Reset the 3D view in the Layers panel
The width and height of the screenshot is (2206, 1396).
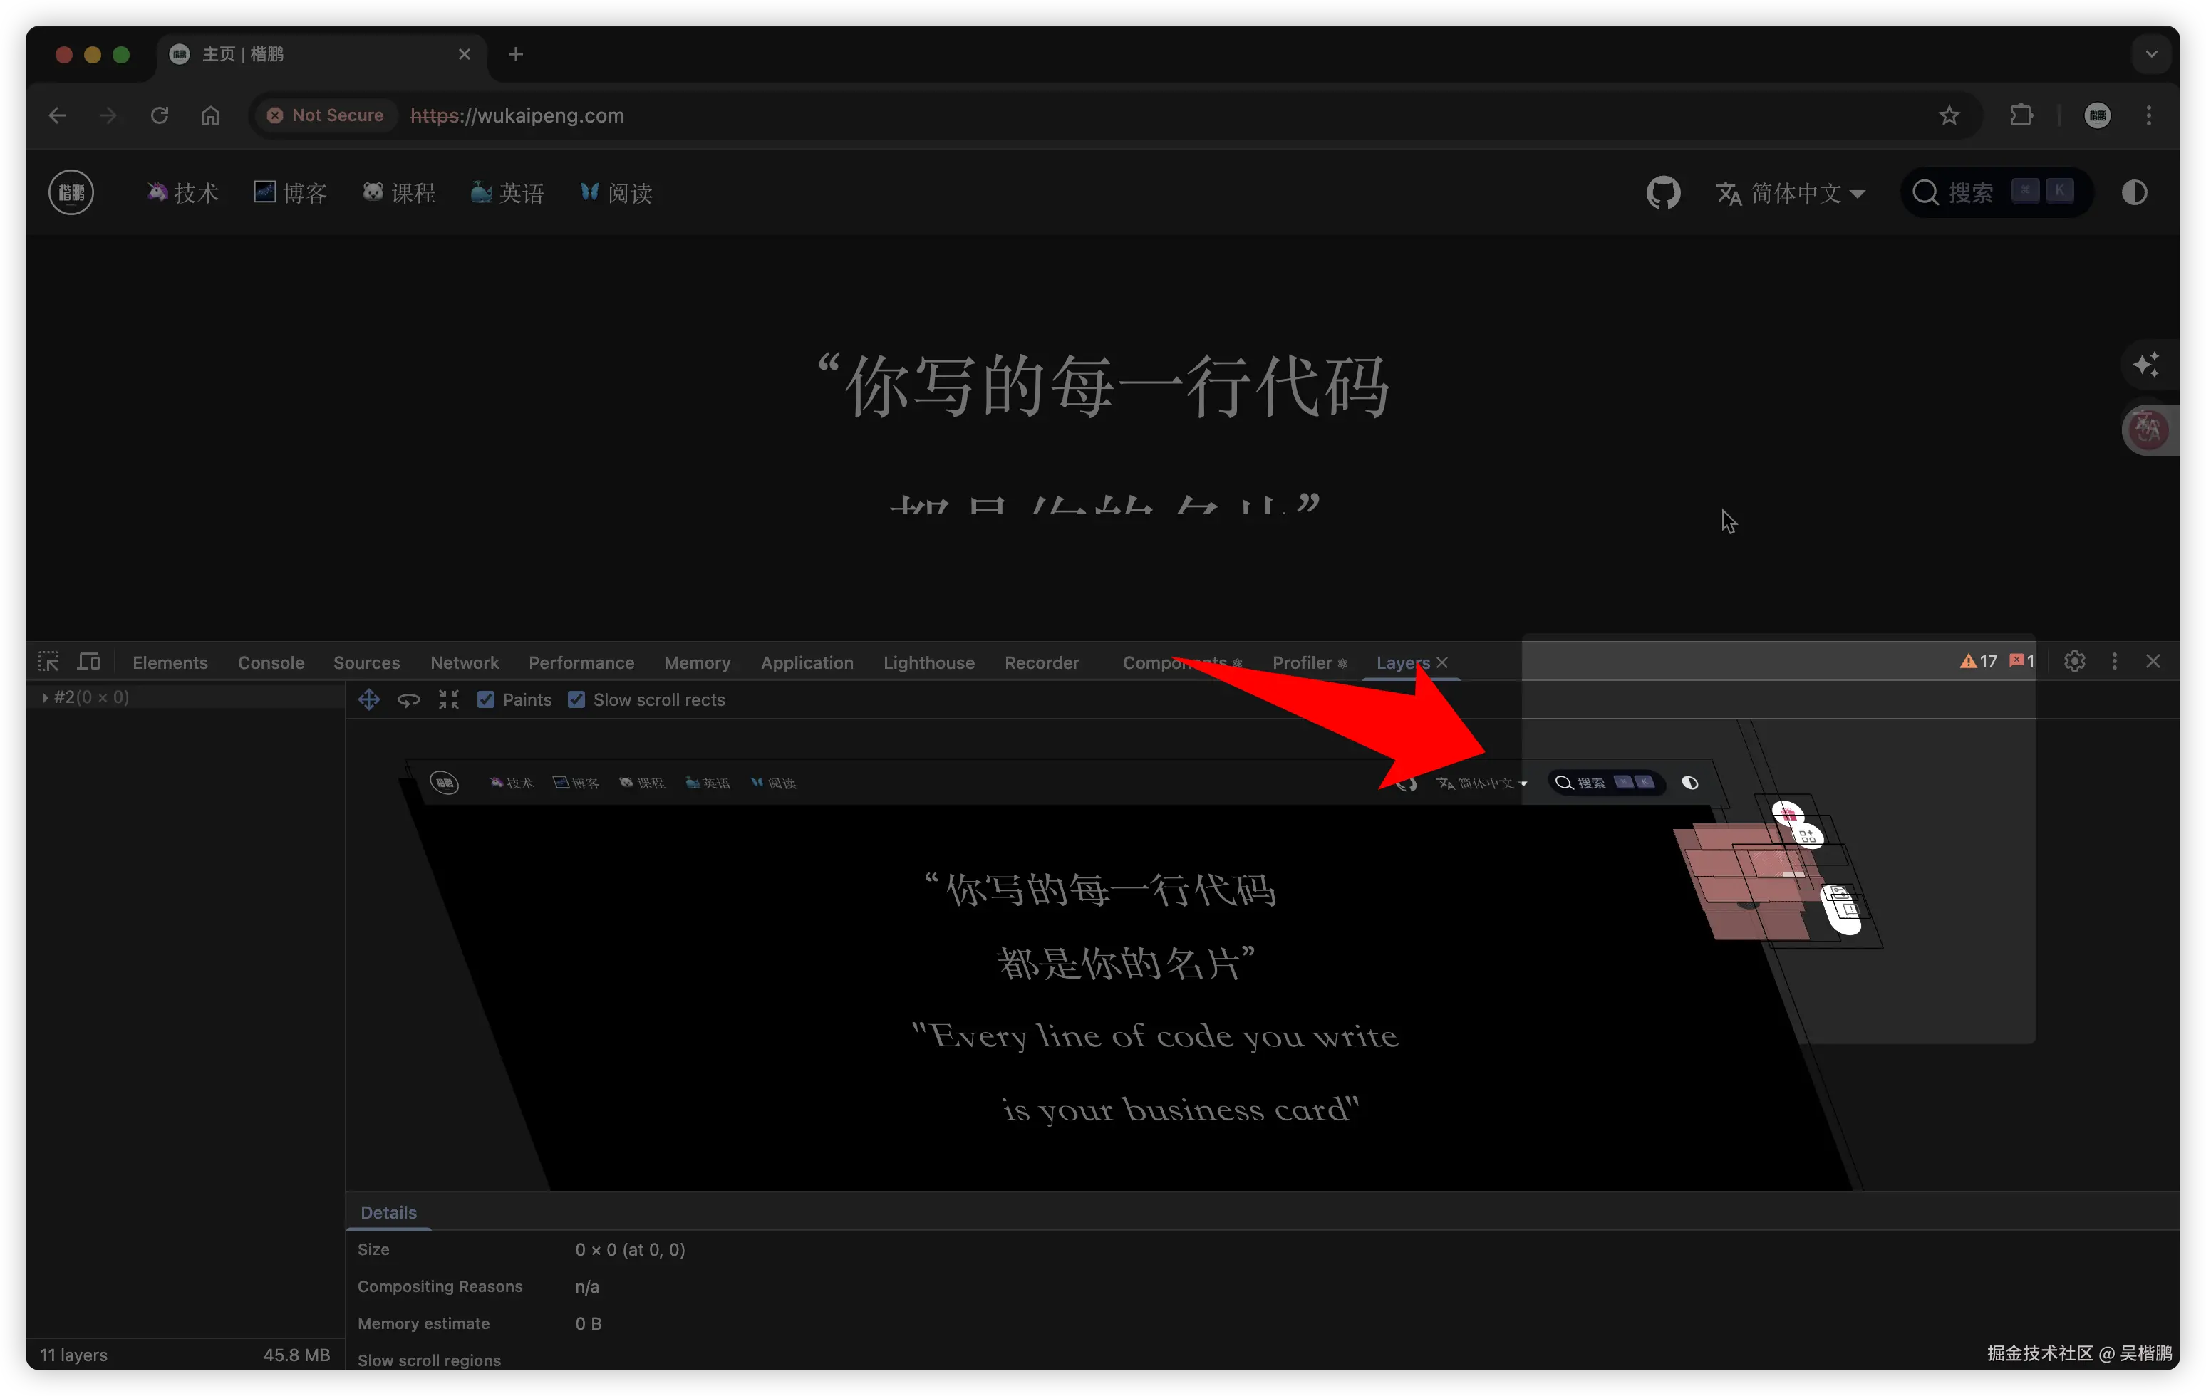click(x=448, y=699)
